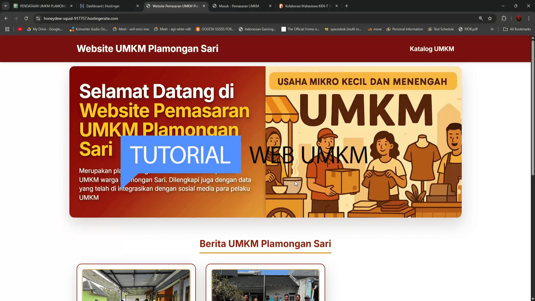Open The Official Home o... bookmark

(300, 29)
